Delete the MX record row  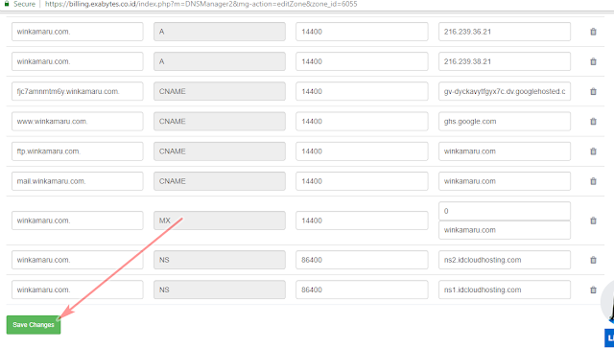[593, 220]
